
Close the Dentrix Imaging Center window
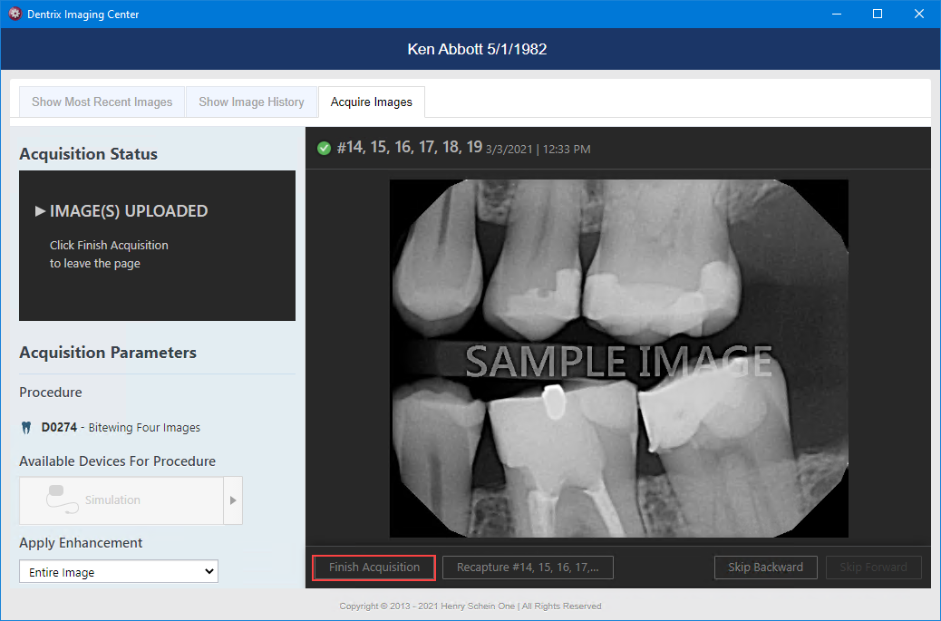919,15
